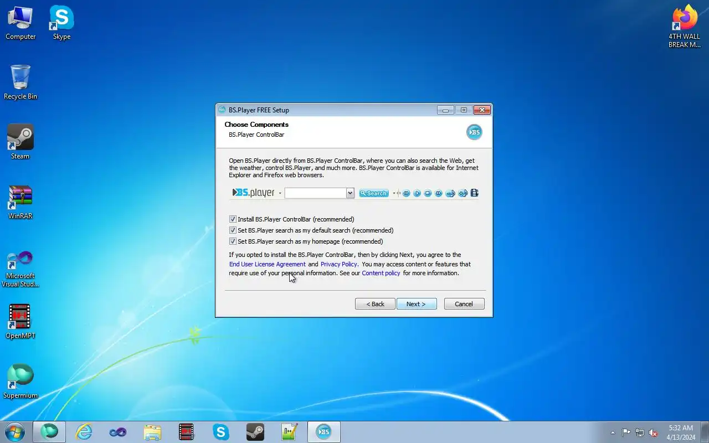Click the muted volume tray icon
Screen dimensions: 709x443
pyautogui.click(x=654, y=432)
